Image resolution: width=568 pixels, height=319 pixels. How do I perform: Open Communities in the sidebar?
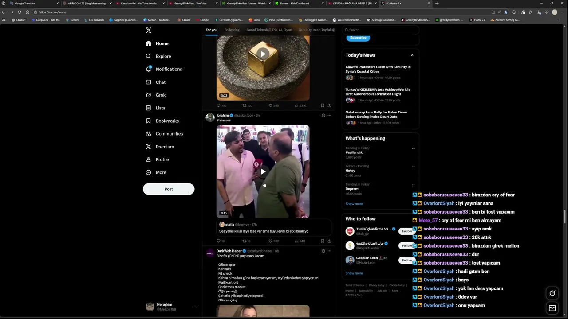[x=164, y=134]
